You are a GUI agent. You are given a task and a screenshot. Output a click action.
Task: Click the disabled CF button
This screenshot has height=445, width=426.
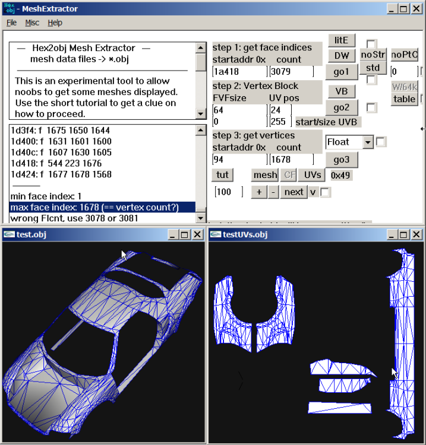click(x=289, y=175)
